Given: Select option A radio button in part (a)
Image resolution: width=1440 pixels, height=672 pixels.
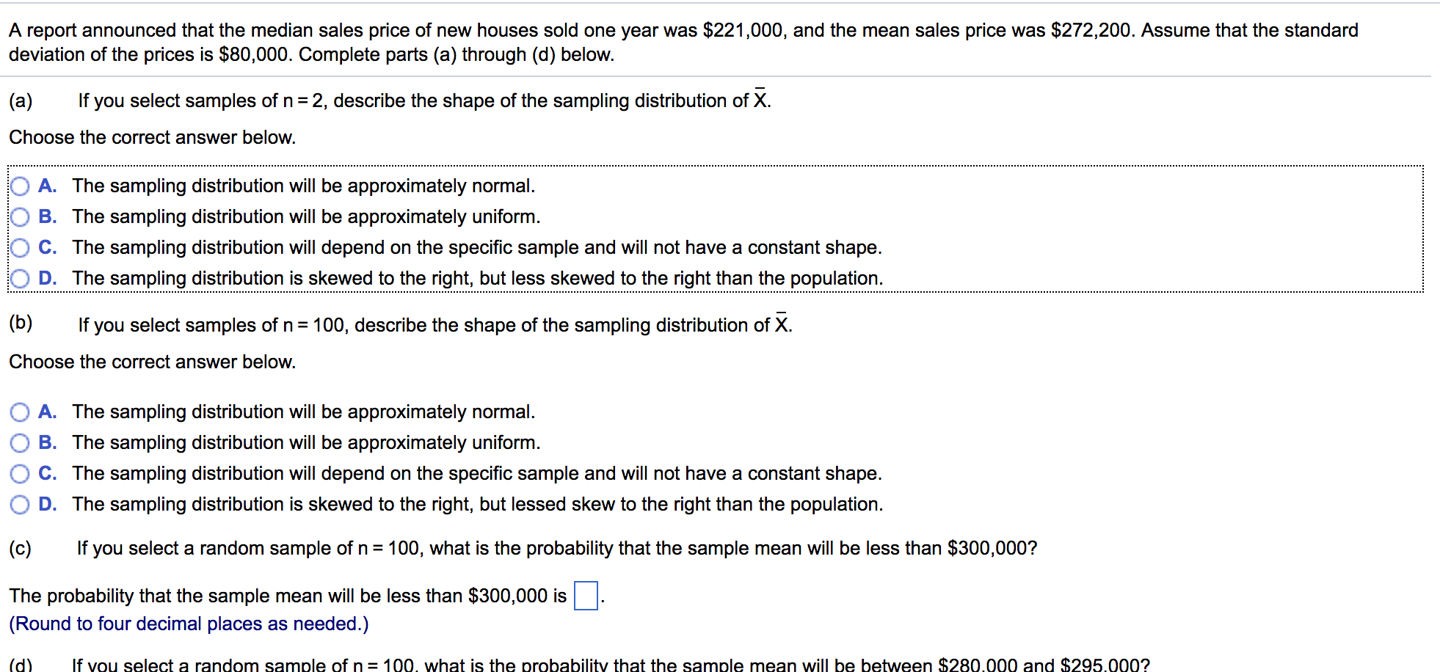Looking at the screenshot, I should point(20,186).
